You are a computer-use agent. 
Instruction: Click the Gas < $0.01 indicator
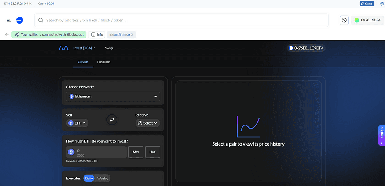(46, 4)
